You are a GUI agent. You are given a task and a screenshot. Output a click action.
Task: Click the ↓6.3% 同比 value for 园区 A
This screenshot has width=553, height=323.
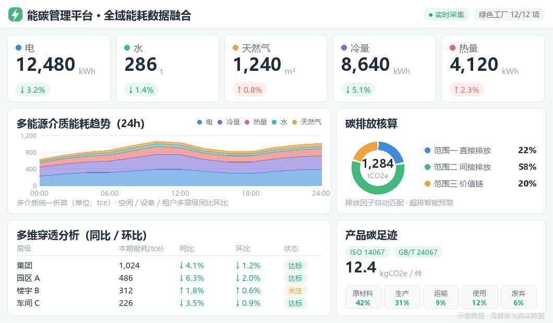click(x=192, y=278)
